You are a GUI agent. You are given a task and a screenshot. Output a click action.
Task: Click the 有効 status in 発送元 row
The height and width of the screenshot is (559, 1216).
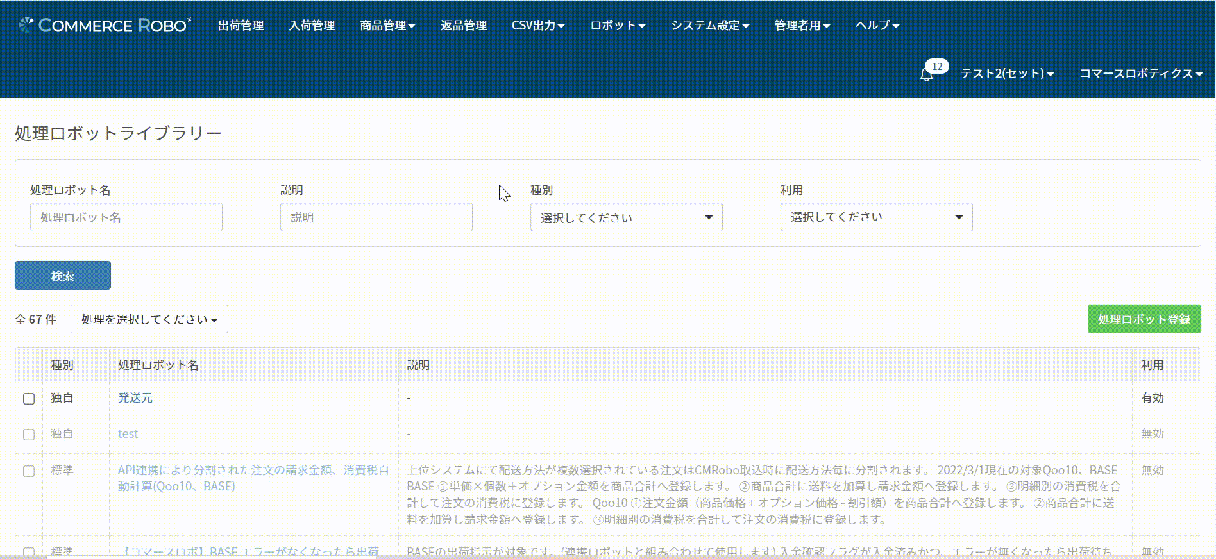coord(1153,397)
